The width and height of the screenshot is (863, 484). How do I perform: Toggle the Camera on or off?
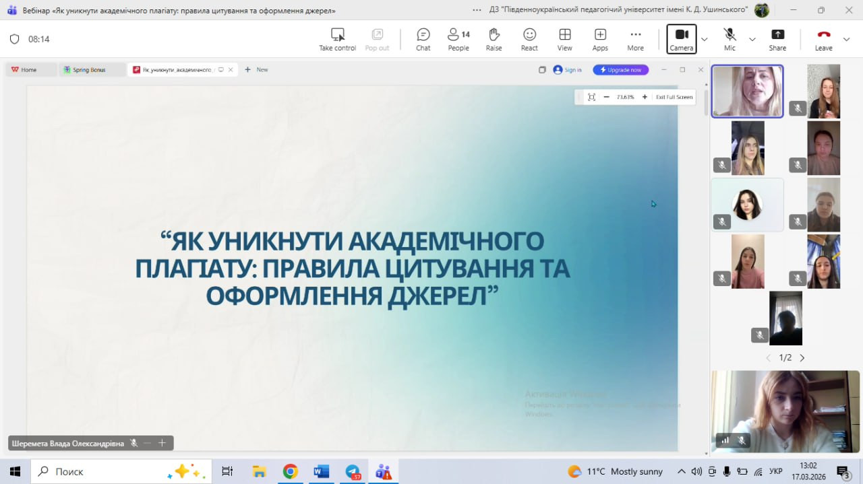tap(681, 39)
